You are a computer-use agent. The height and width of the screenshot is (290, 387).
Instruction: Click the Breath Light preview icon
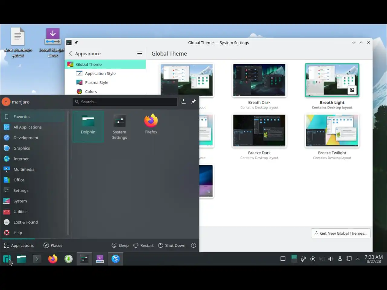pos(352,90)
